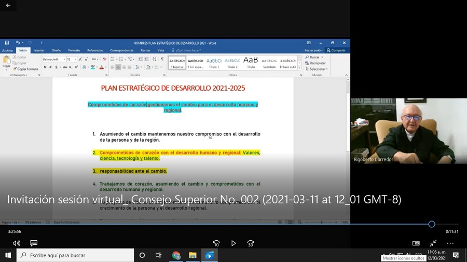
Task: Select the Normal style
Action: [x=177, y=63]
